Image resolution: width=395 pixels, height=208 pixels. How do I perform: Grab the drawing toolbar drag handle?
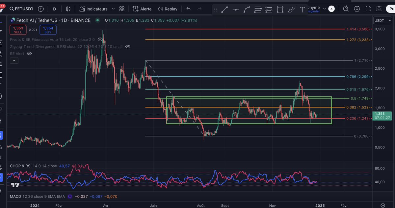pos(216,10)
